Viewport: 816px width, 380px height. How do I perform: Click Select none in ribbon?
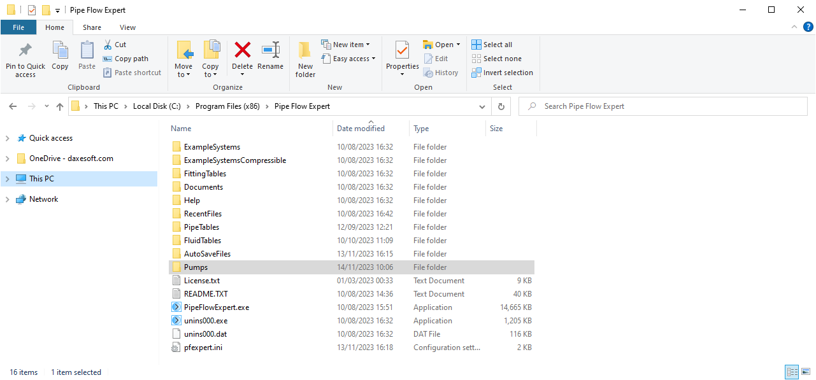[496, 59]
